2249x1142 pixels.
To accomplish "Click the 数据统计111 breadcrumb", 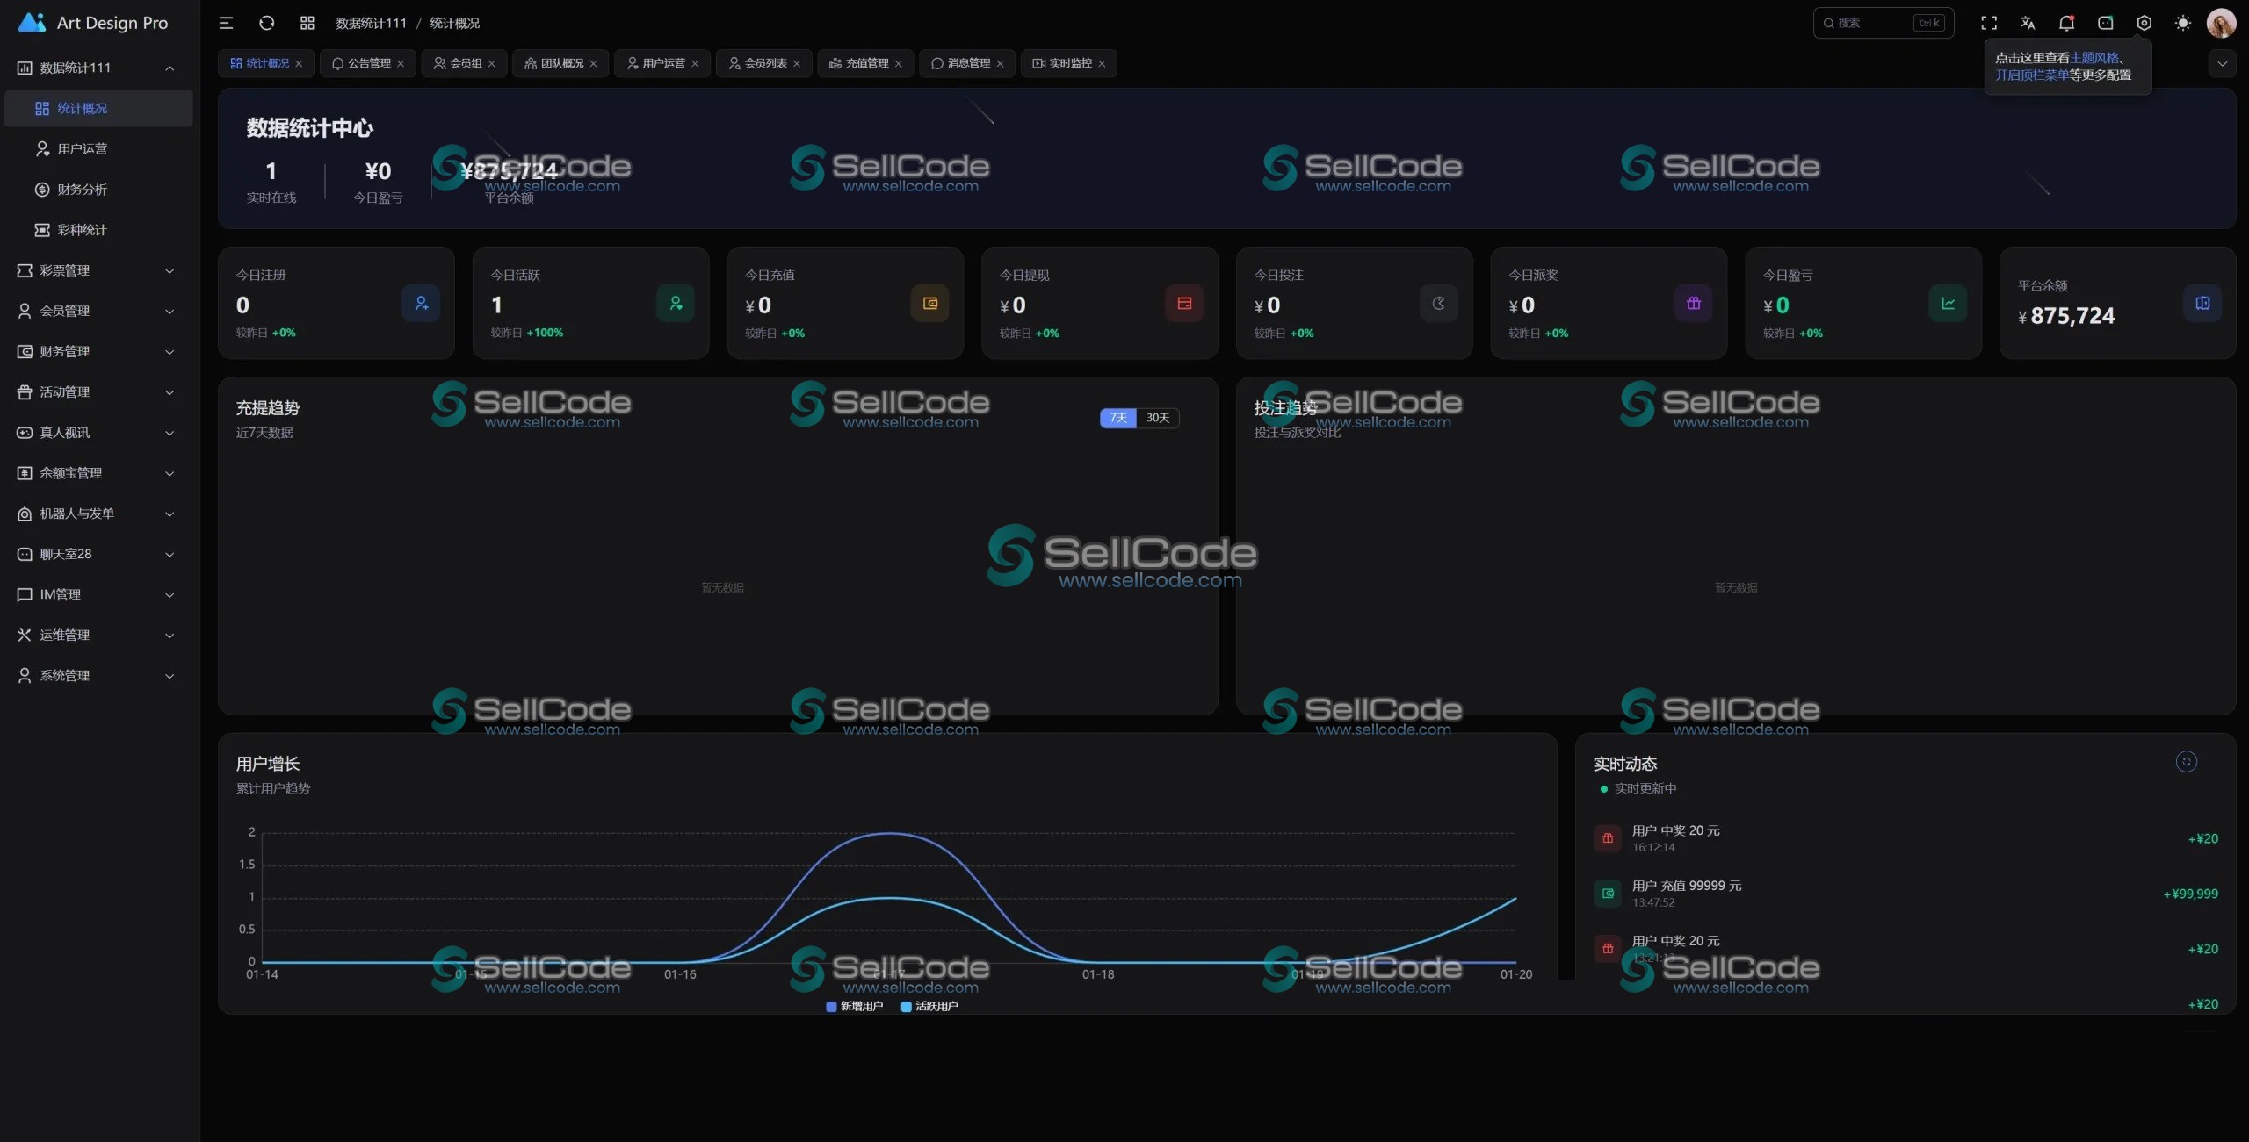I will (x=371, y=23).
